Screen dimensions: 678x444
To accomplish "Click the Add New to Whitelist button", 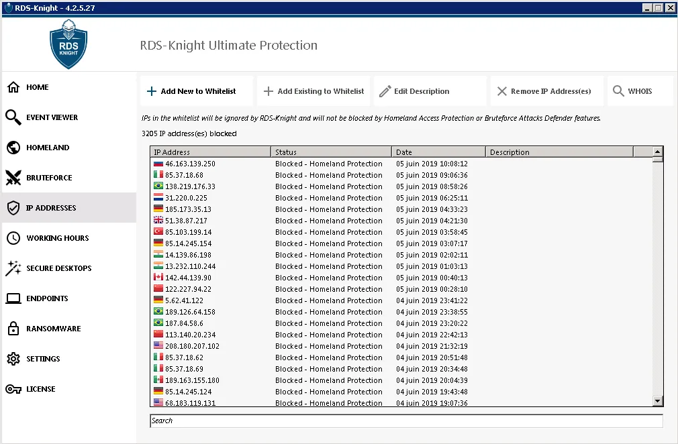I will click(x=197, y=91).
